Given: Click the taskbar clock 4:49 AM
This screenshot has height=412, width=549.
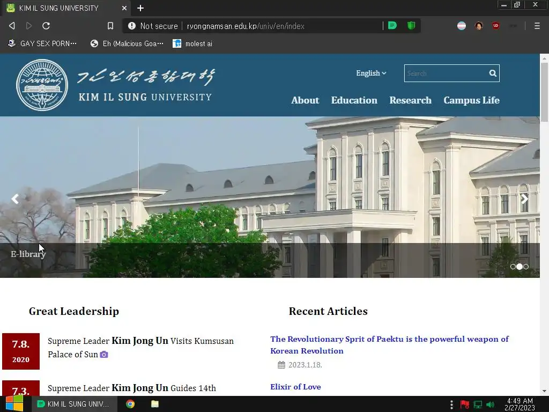Looking at the screenshot, I should pyautogui.click(x=520, y=404).
